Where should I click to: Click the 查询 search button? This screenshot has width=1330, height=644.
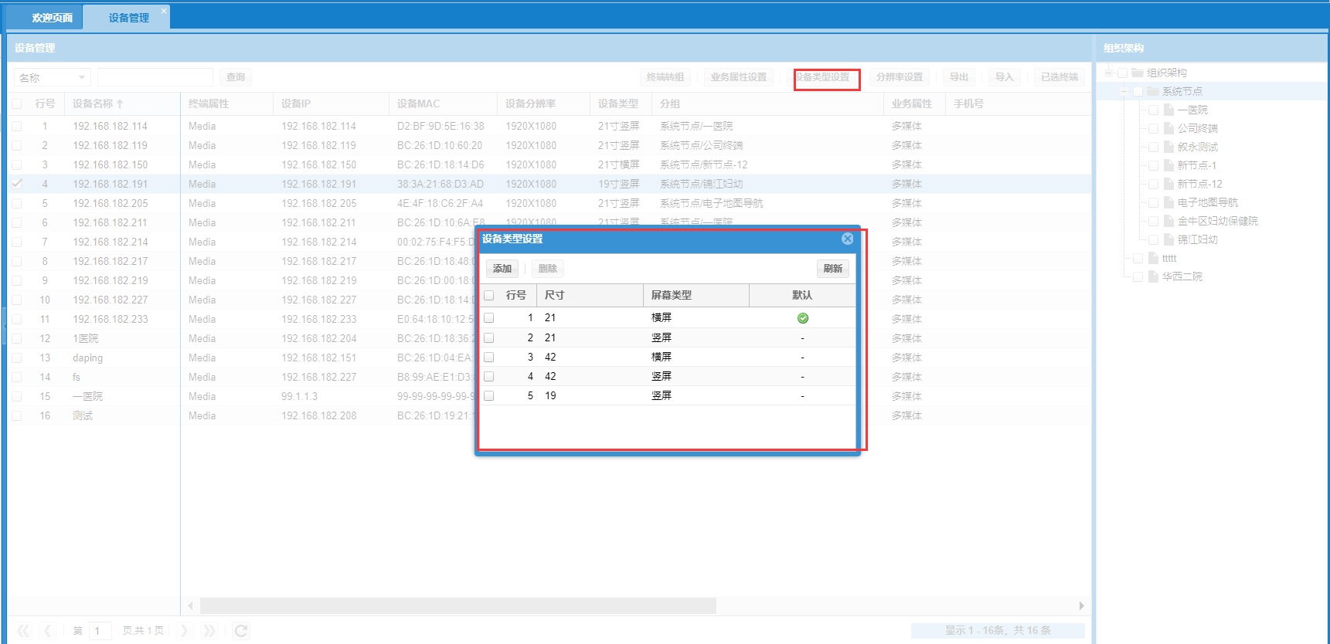[x=236, y=77]
